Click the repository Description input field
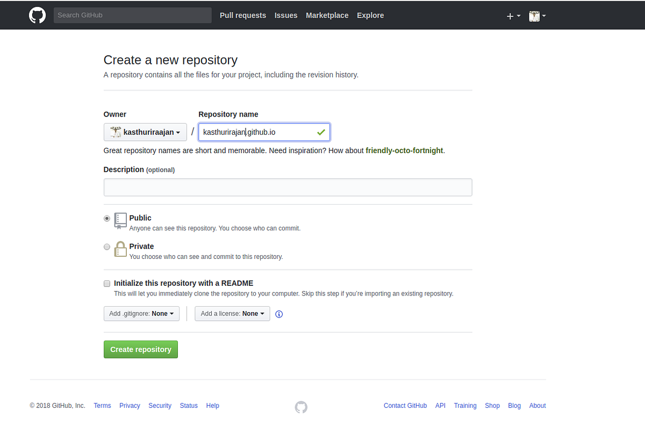The image size is (645, 441). (288, 187)
